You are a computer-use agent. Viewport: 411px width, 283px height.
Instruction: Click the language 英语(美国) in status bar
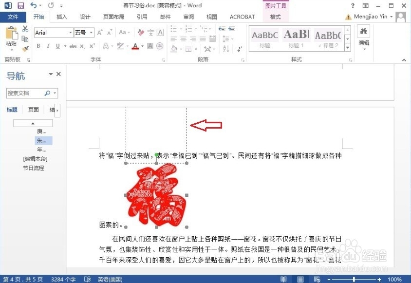pos(110,279)
